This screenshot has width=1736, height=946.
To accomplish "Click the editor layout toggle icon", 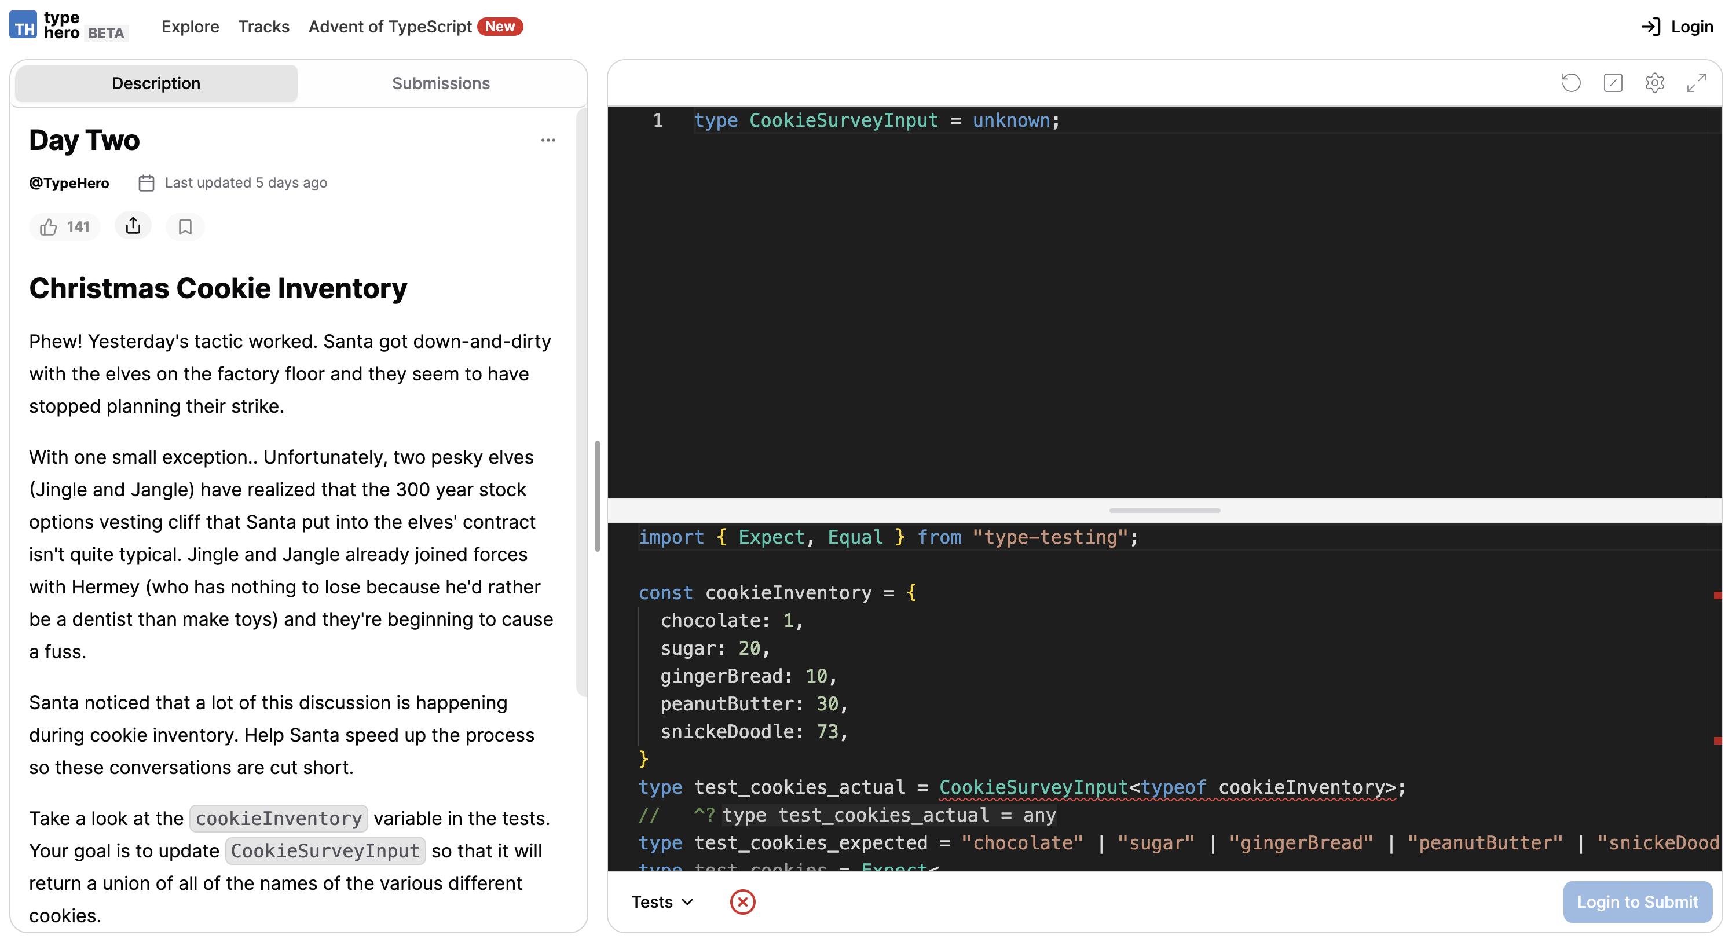I will click(x=1613, y=82).
